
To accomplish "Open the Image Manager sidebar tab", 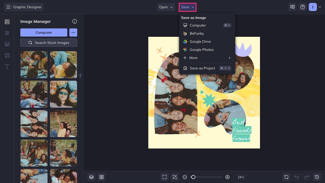I will [7, 22].
